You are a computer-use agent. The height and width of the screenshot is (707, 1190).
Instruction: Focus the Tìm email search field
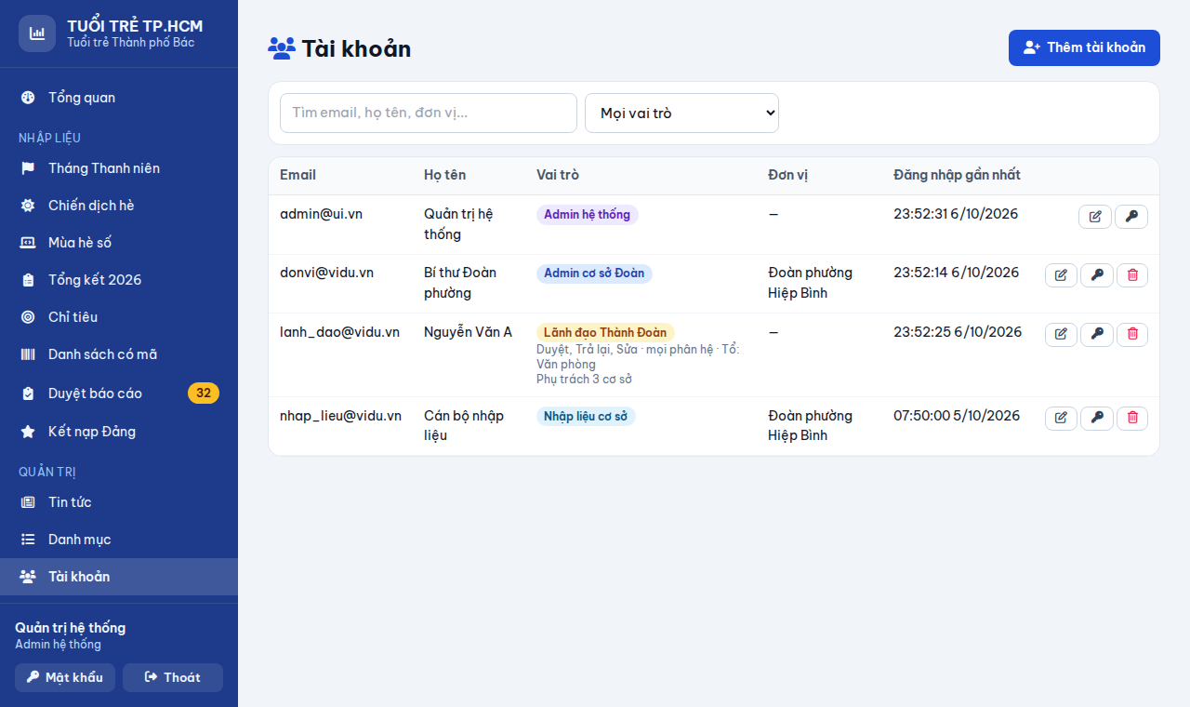[429, 113]
